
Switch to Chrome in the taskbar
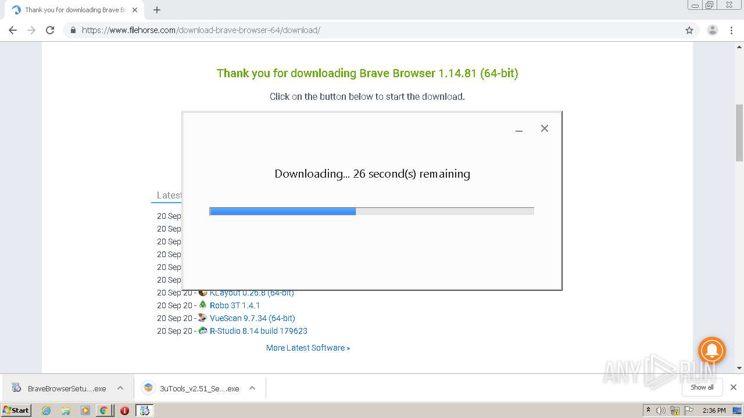(104, 410)
